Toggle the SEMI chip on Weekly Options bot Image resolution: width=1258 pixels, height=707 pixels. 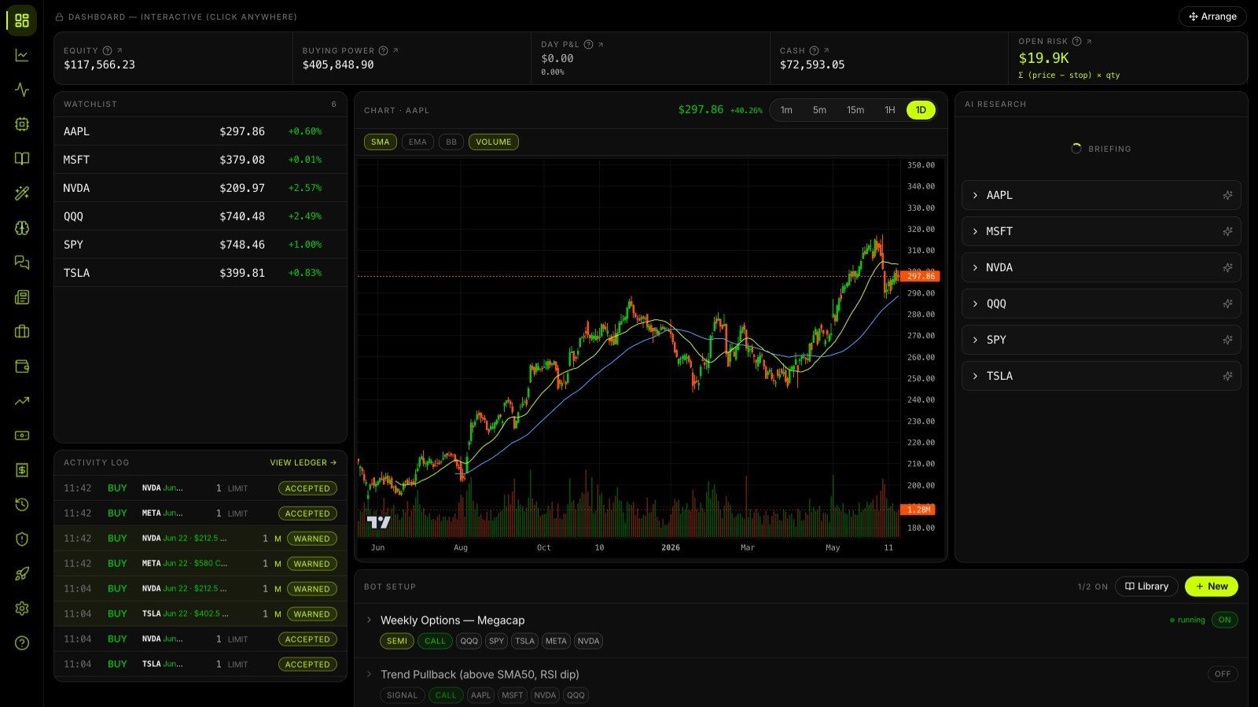click(x=397, y=641)
